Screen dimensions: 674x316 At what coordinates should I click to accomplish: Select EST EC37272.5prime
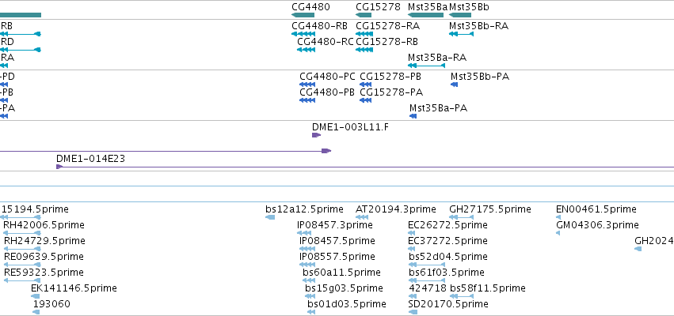448,241
